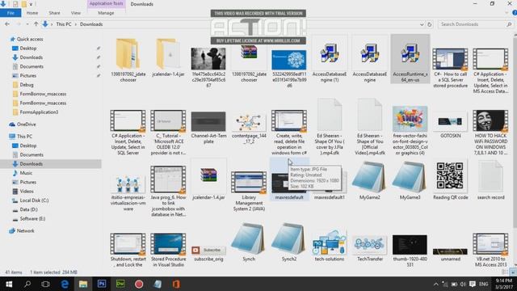Open taskbar search magnifier
This screenshot has width=517, height=291.
[x=27, y=284]
